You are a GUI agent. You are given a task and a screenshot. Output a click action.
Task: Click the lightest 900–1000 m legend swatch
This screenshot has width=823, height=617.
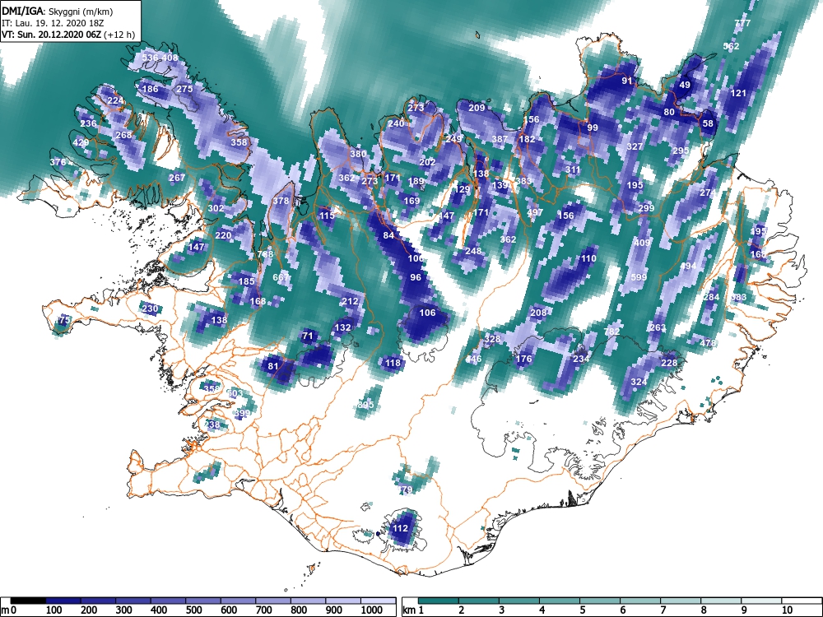[x=342, y=601]
